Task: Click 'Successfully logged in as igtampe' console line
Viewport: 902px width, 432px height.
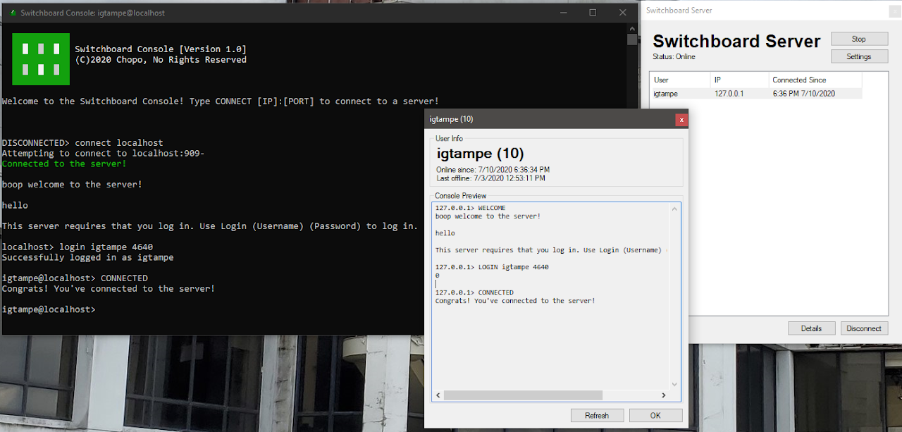Action: [x=87, y=257]
